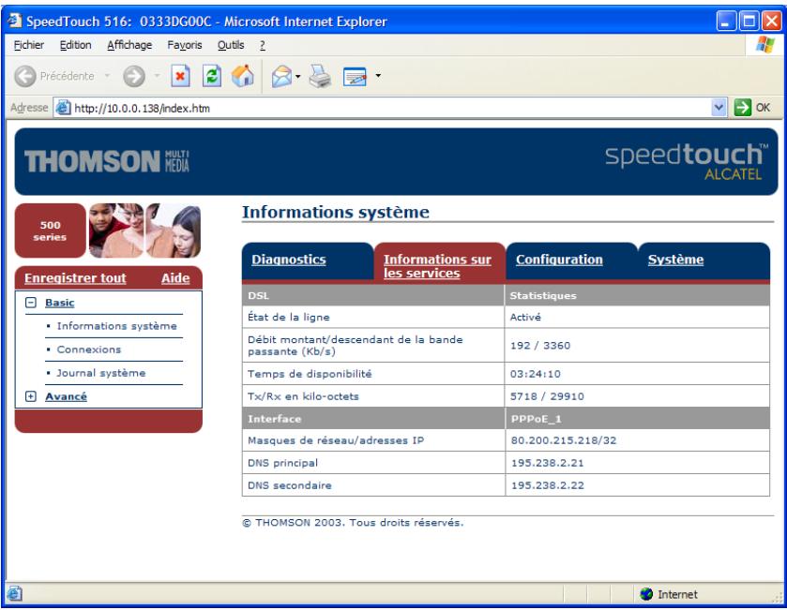Click the Thomson 2003 copyright text
Image resolution: width=787 pixels, height=610 pixels.
coord(353,523)
